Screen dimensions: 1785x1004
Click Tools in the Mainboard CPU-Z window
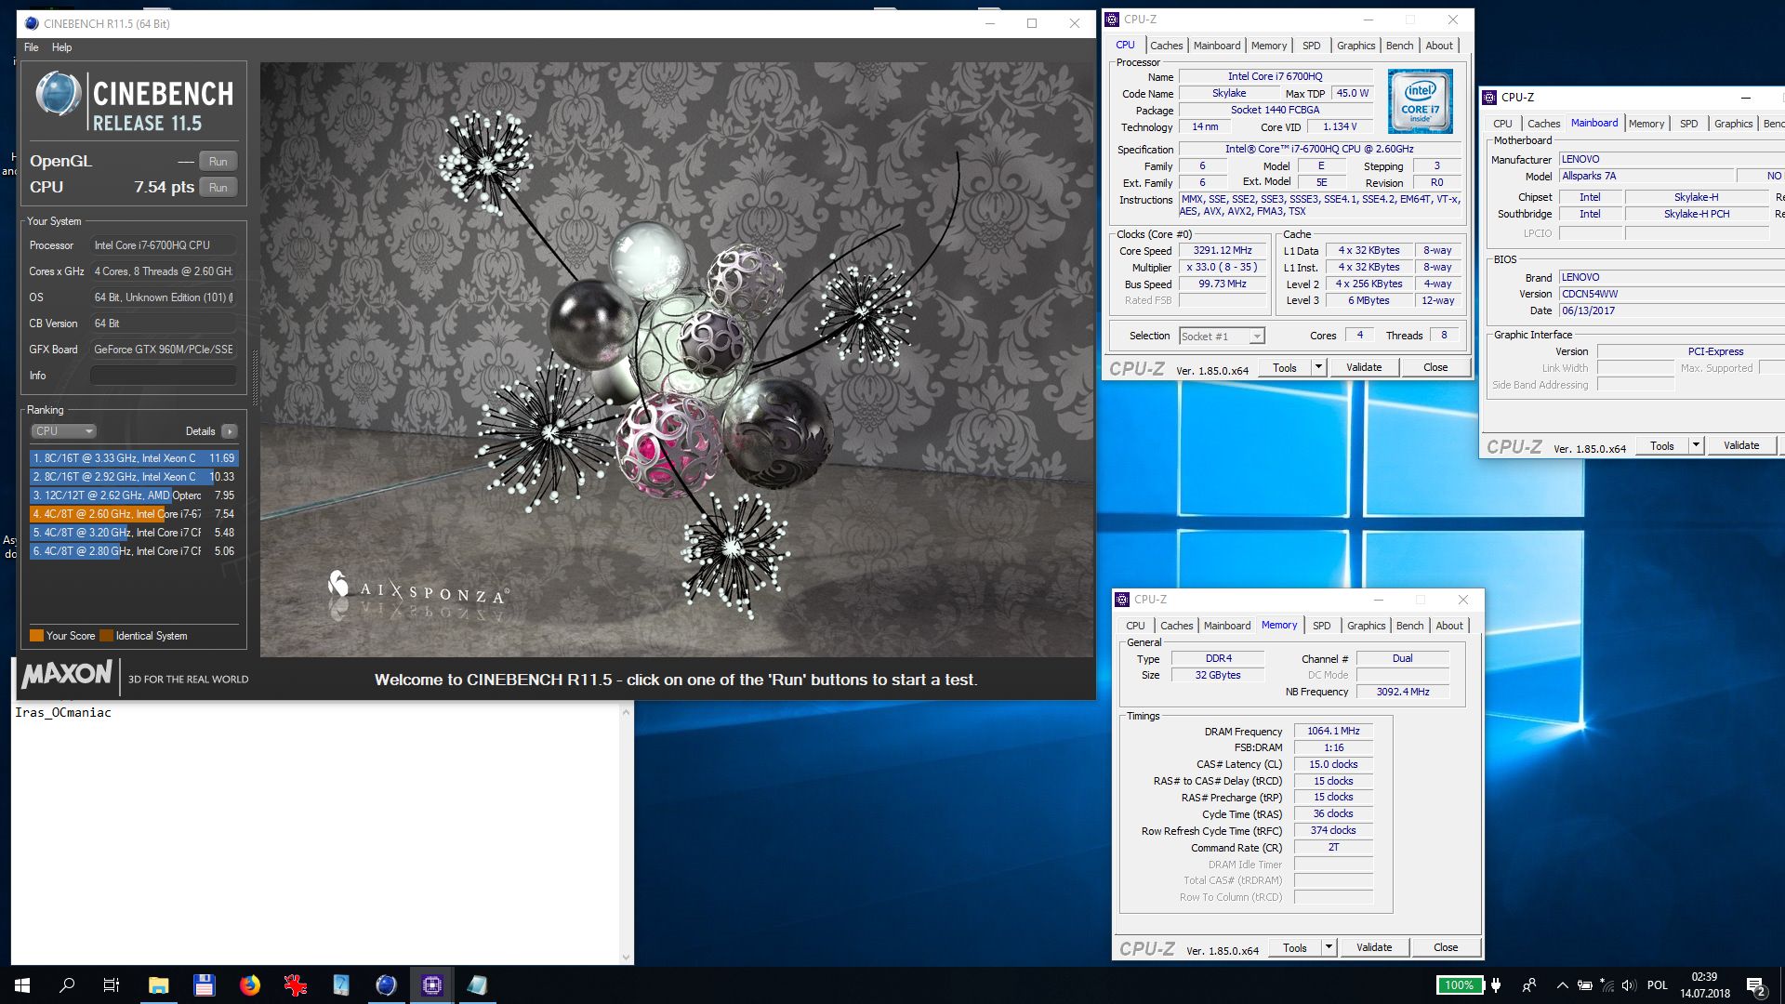[1662, 446]
